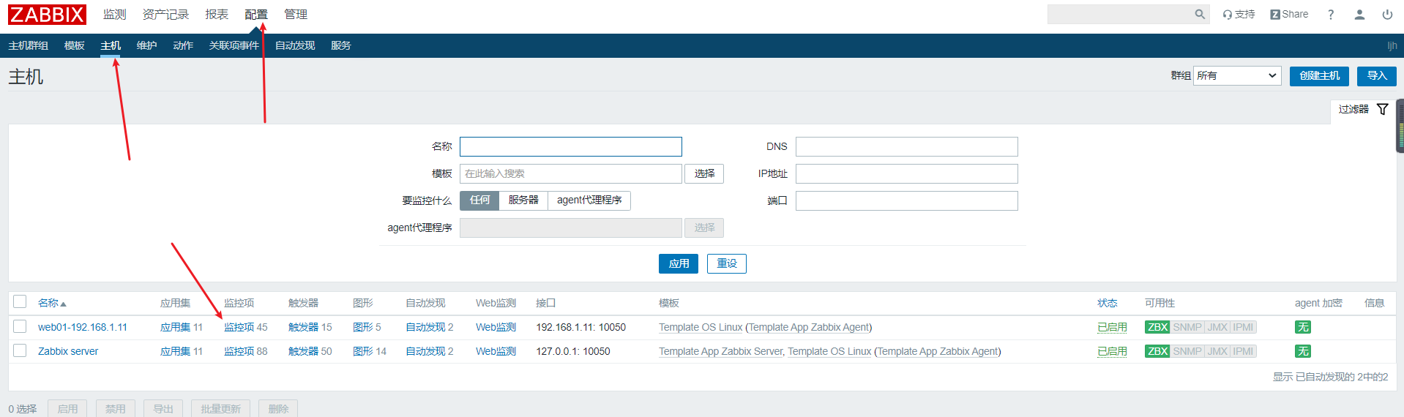Tick the select-all hosts checkbox
This screenshot has width=1404, height=417.
pos(20,301)
